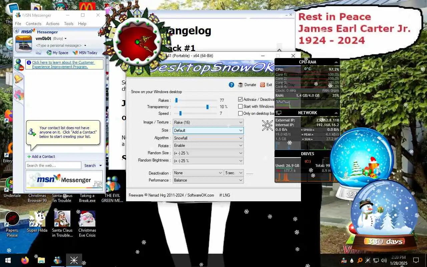Click Add a Contact in MSN Messenger
Image resolution: width=427 pixels, height=267 pixels.
pos(41,157)
